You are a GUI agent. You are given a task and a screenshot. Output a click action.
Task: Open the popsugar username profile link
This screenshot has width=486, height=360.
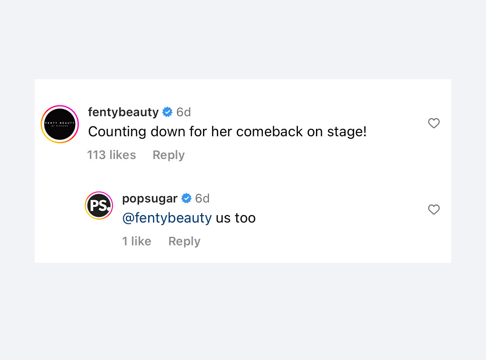(150, 199)
